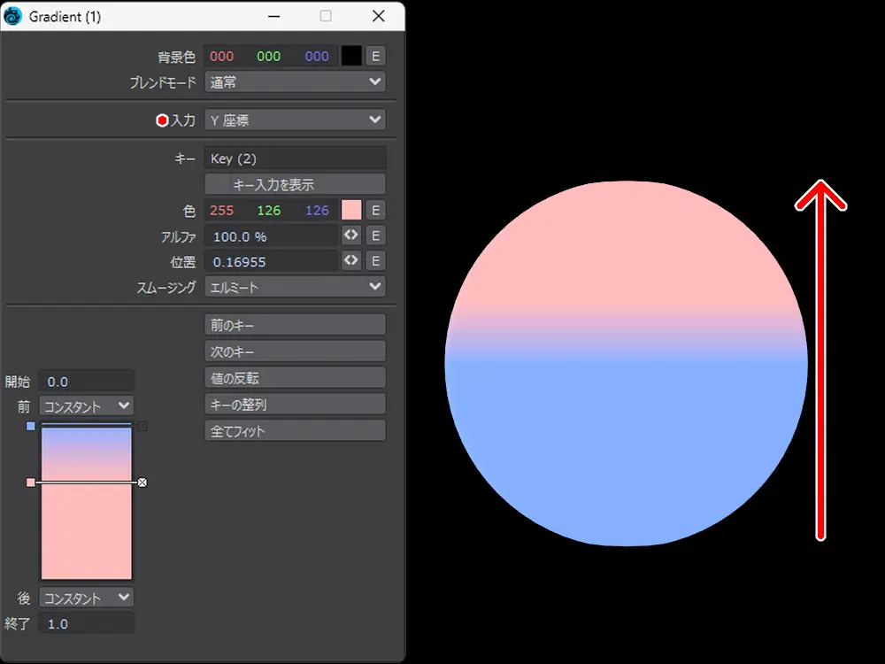Click the E envelope button for 位置
Screen dimensions: 885x664
click(375, 261)
